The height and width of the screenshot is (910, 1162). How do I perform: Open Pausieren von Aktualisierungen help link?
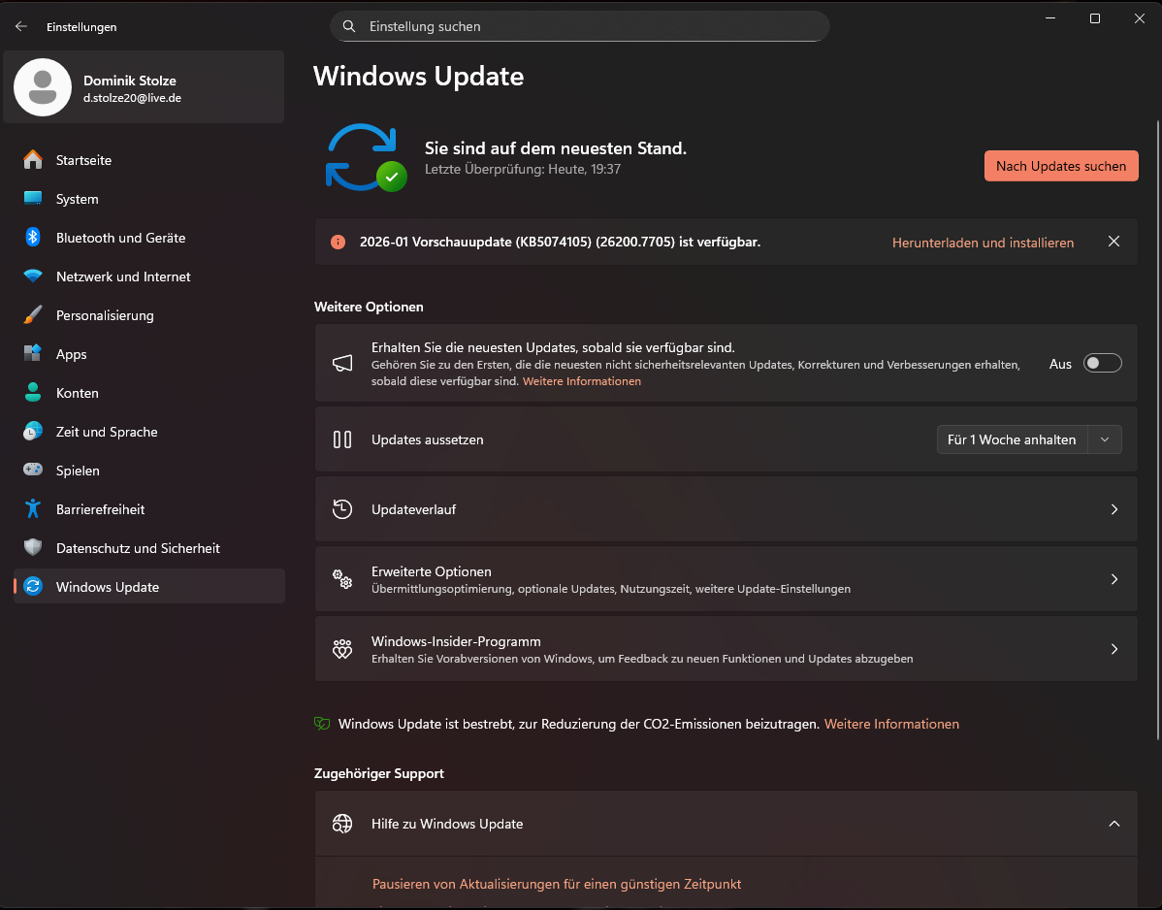click(557, 884)
